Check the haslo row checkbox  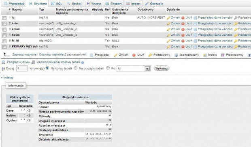[4, 35]
